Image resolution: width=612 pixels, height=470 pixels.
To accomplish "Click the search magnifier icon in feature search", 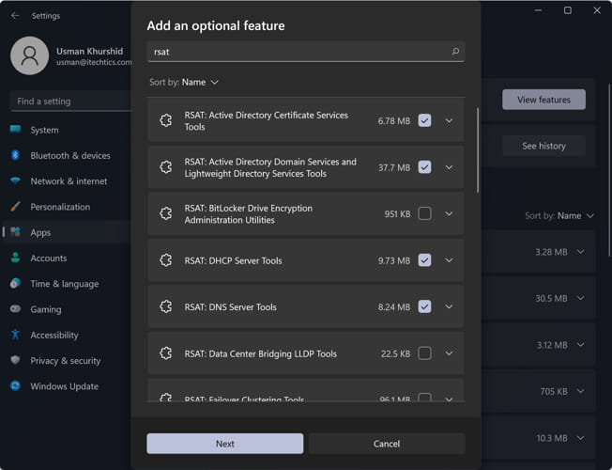I will [x=455, y=51].
